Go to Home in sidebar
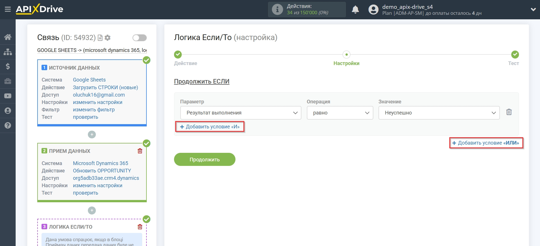 click(8, 37)
